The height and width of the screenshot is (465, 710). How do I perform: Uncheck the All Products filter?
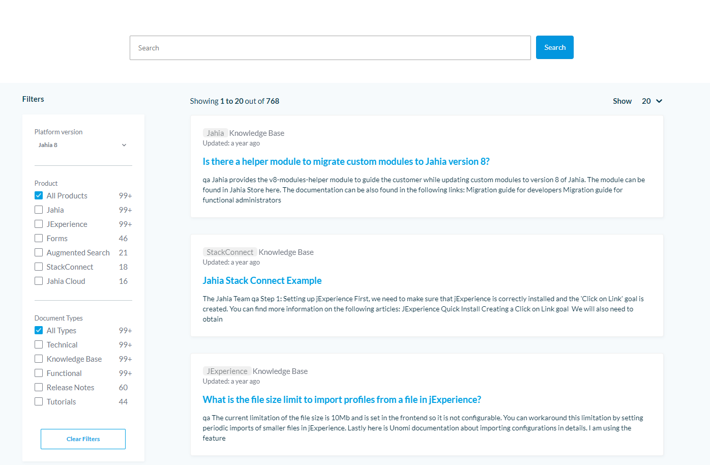tap(39, 195)
